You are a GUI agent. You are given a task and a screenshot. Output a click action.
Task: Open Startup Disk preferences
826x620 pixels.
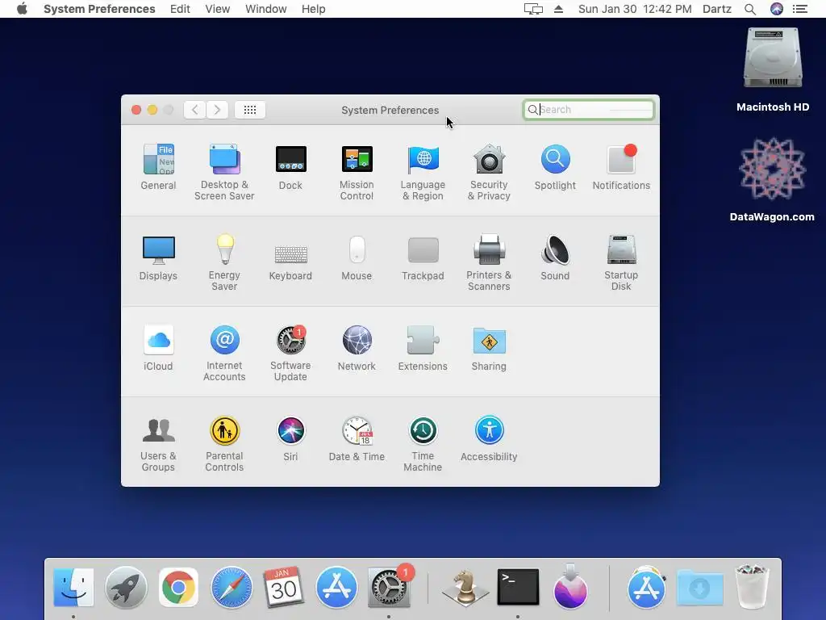coord(621,262)
